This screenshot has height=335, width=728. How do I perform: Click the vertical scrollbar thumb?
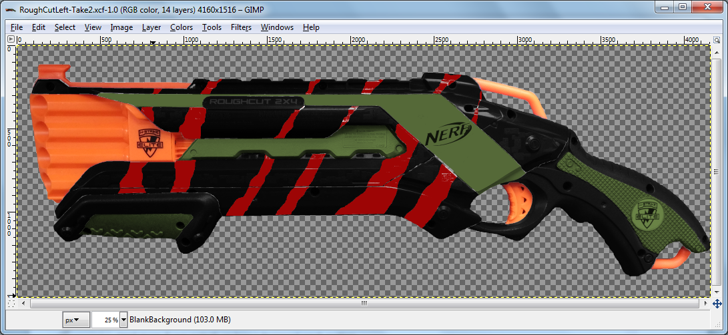coord(717,171)
